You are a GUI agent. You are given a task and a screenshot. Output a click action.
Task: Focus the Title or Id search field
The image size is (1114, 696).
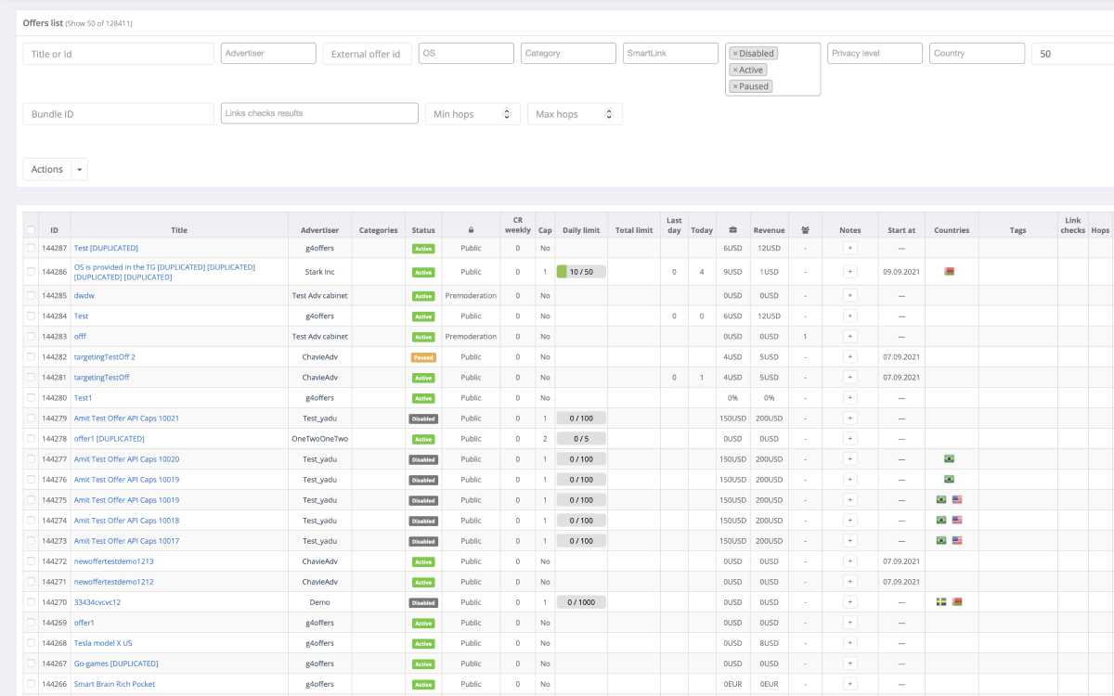119,54
